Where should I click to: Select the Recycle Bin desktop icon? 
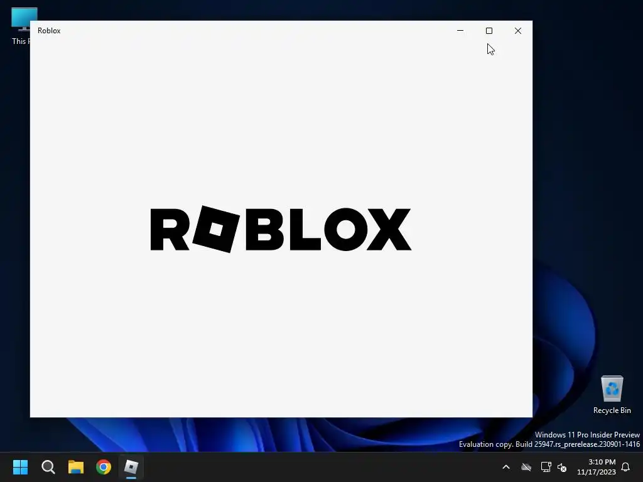pyautogui.click(x=612, y=395)
